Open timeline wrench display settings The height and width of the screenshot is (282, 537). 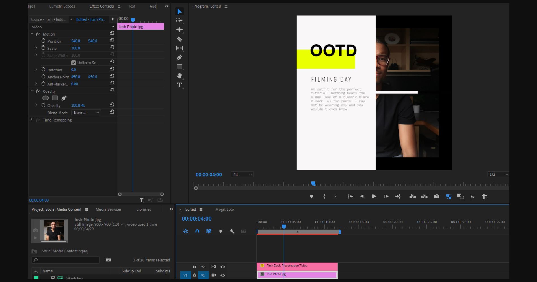click(232, 231)
